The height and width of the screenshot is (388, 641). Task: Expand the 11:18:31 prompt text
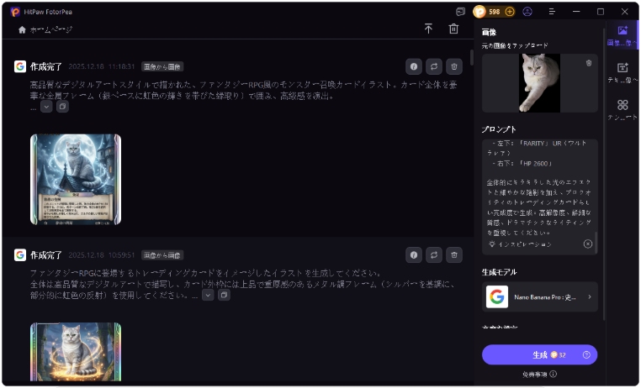[x=46, y=107]
